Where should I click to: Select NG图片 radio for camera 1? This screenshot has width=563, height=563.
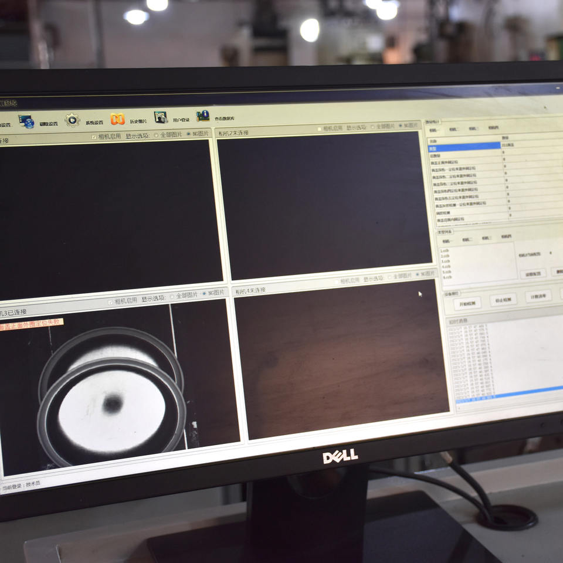(188, 134)
